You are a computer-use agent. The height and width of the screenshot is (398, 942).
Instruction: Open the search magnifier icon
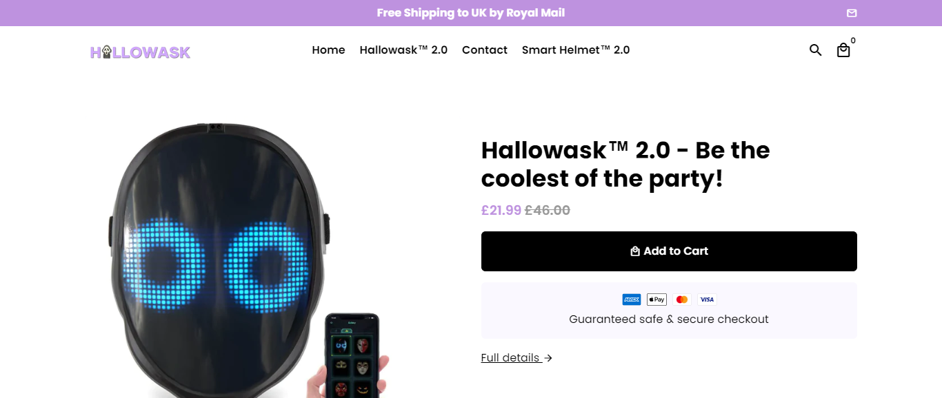click(816, 50)
